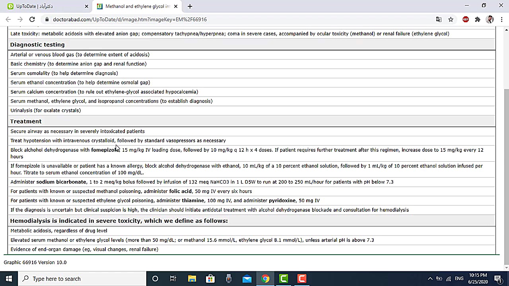Open the Chrome profile avatar

(490, 19)
